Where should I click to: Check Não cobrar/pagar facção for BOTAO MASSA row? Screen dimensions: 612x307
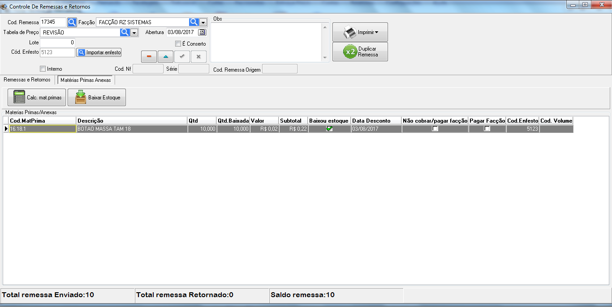[x=435, y=128]
